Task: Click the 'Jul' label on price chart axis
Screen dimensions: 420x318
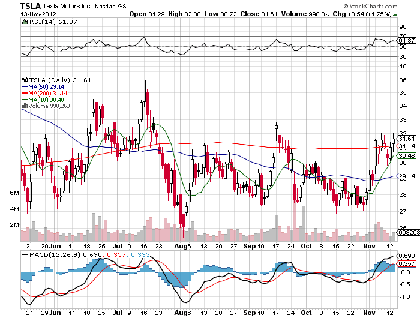Action: point(118,246)
